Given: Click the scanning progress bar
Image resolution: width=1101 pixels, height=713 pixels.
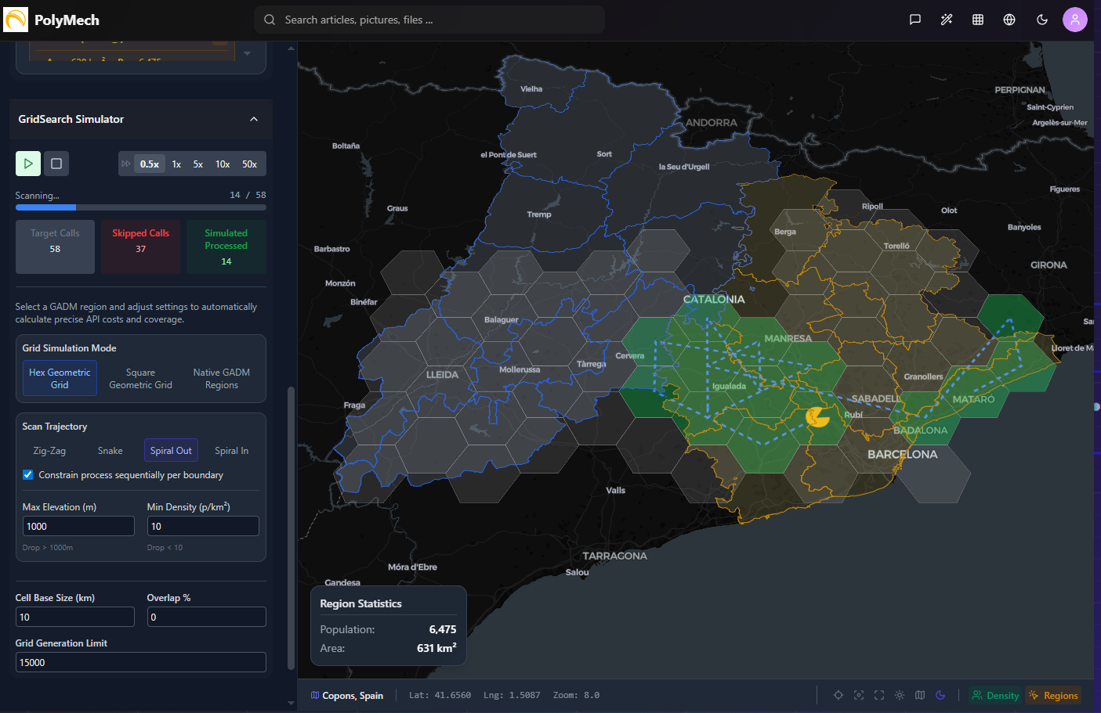Looking at the screenshot, I should click(141, 207).
